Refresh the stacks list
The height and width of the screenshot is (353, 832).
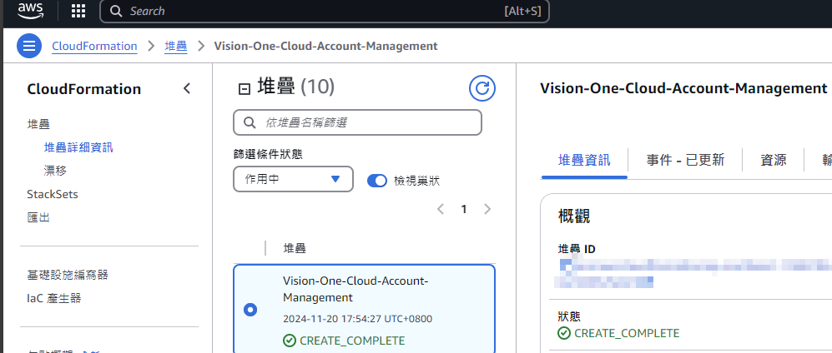coord(482,88)
